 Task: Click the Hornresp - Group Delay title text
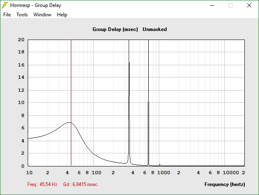click(36, 5)
